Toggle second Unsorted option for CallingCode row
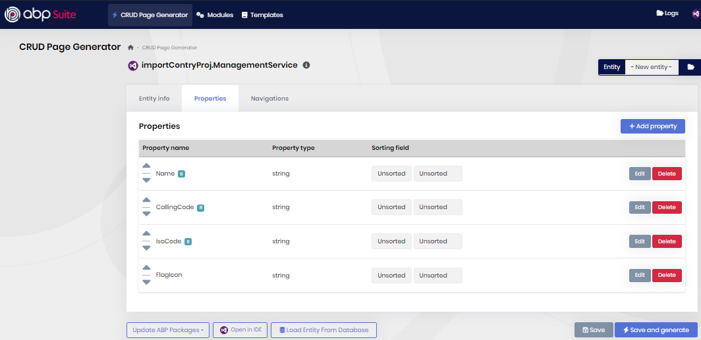Image resolution: width=701 pixels, height=340 pixels. coord(437,207)
